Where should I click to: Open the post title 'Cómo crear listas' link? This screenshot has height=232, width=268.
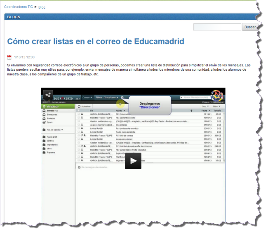(x=95, y=42)
